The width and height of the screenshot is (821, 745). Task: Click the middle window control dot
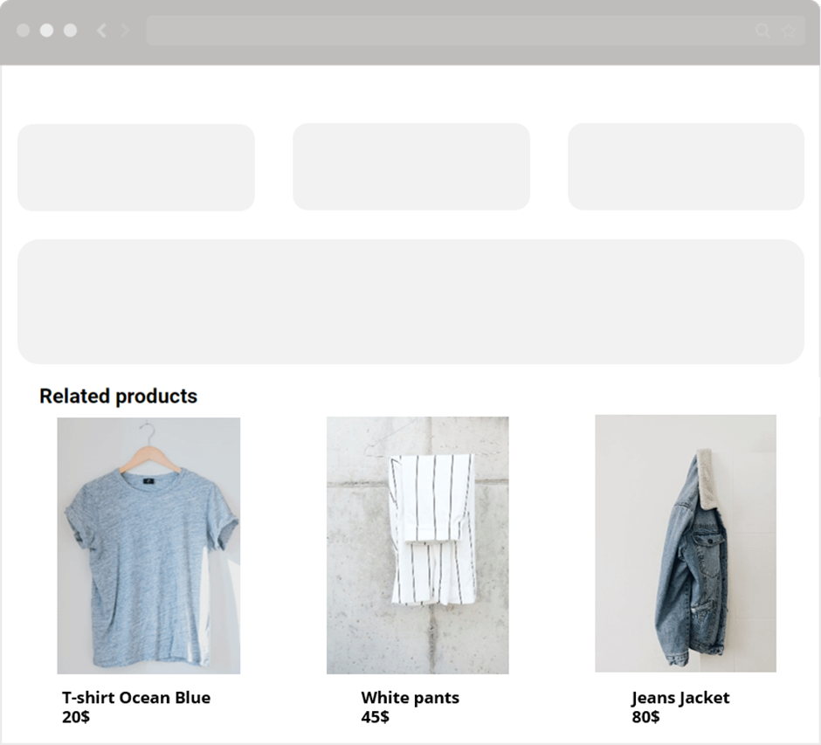click(46, 31)
